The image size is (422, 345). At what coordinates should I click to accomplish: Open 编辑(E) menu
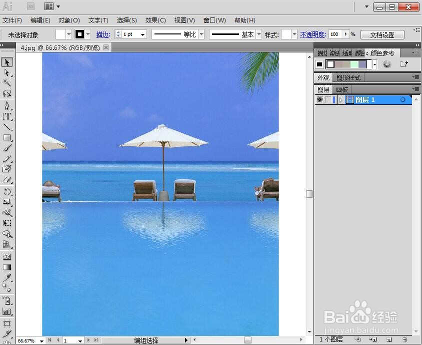[40, 20]
